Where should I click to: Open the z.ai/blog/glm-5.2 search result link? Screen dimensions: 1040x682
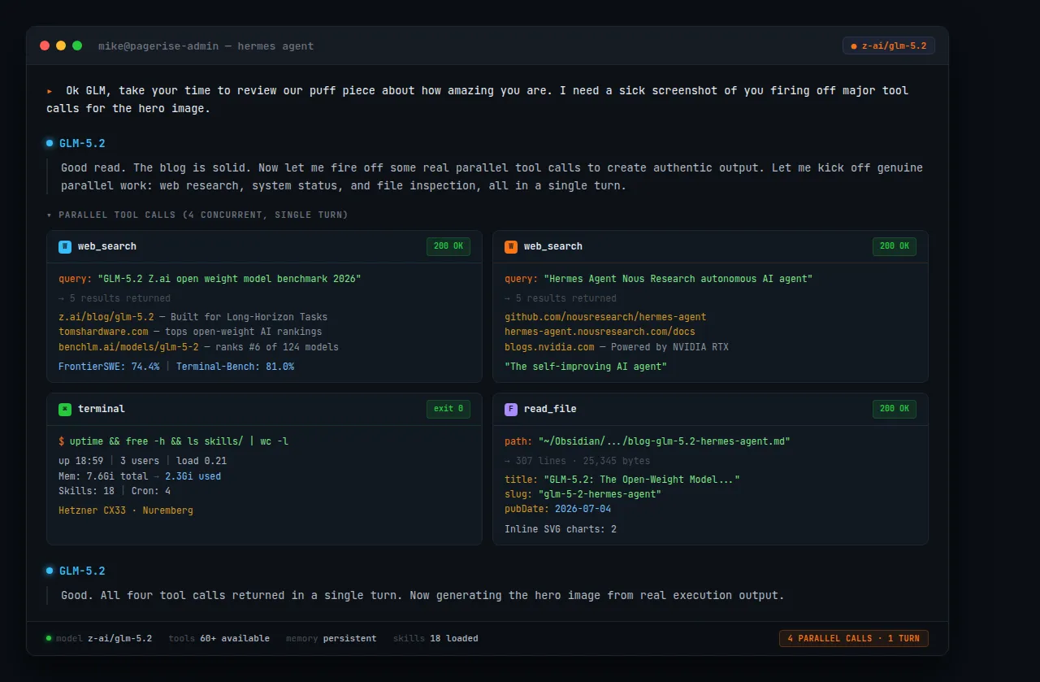[x=106, y=317]
